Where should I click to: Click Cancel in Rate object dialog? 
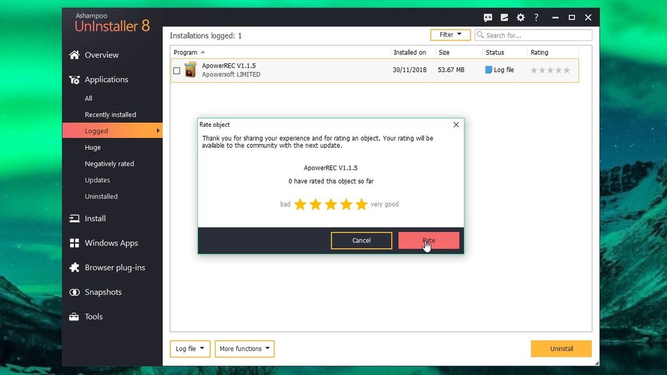(361, 241)
